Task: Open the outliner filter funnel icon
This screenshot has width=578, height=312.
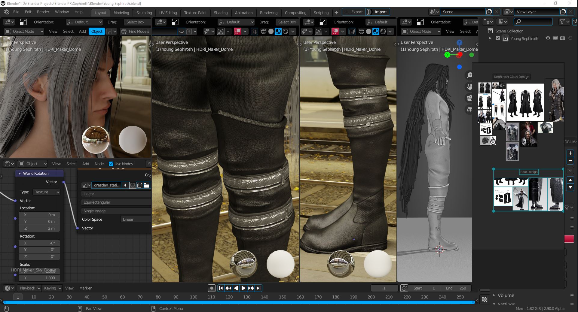Action: [564, 22]
